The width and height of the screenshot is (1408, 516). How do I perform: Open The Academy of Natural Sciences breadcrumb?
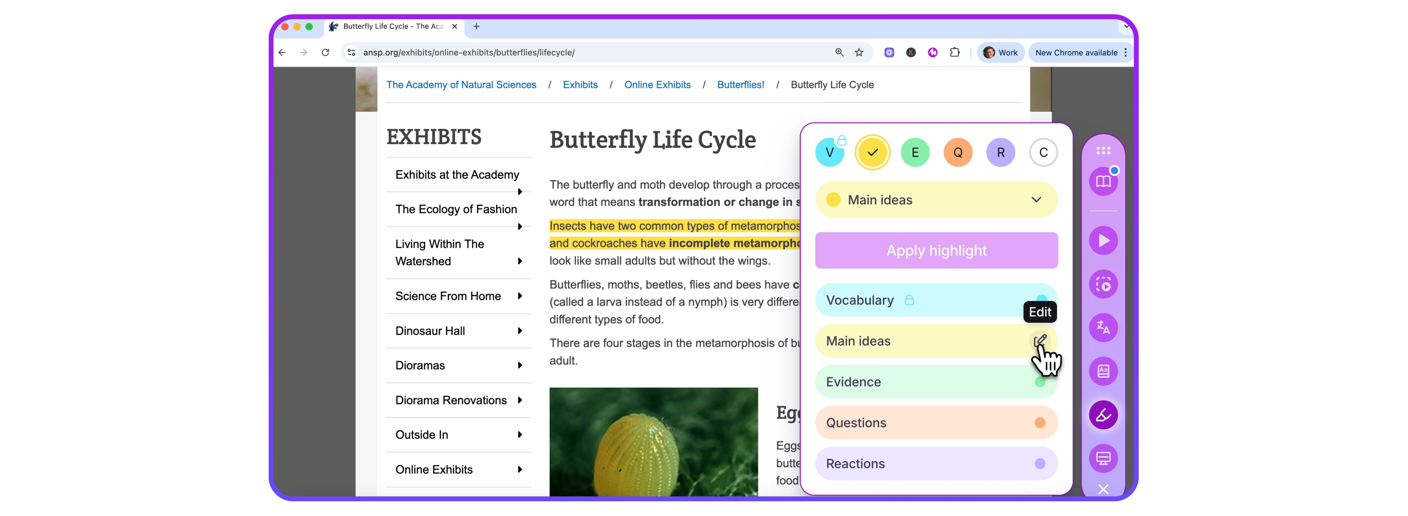coord(461,85)
